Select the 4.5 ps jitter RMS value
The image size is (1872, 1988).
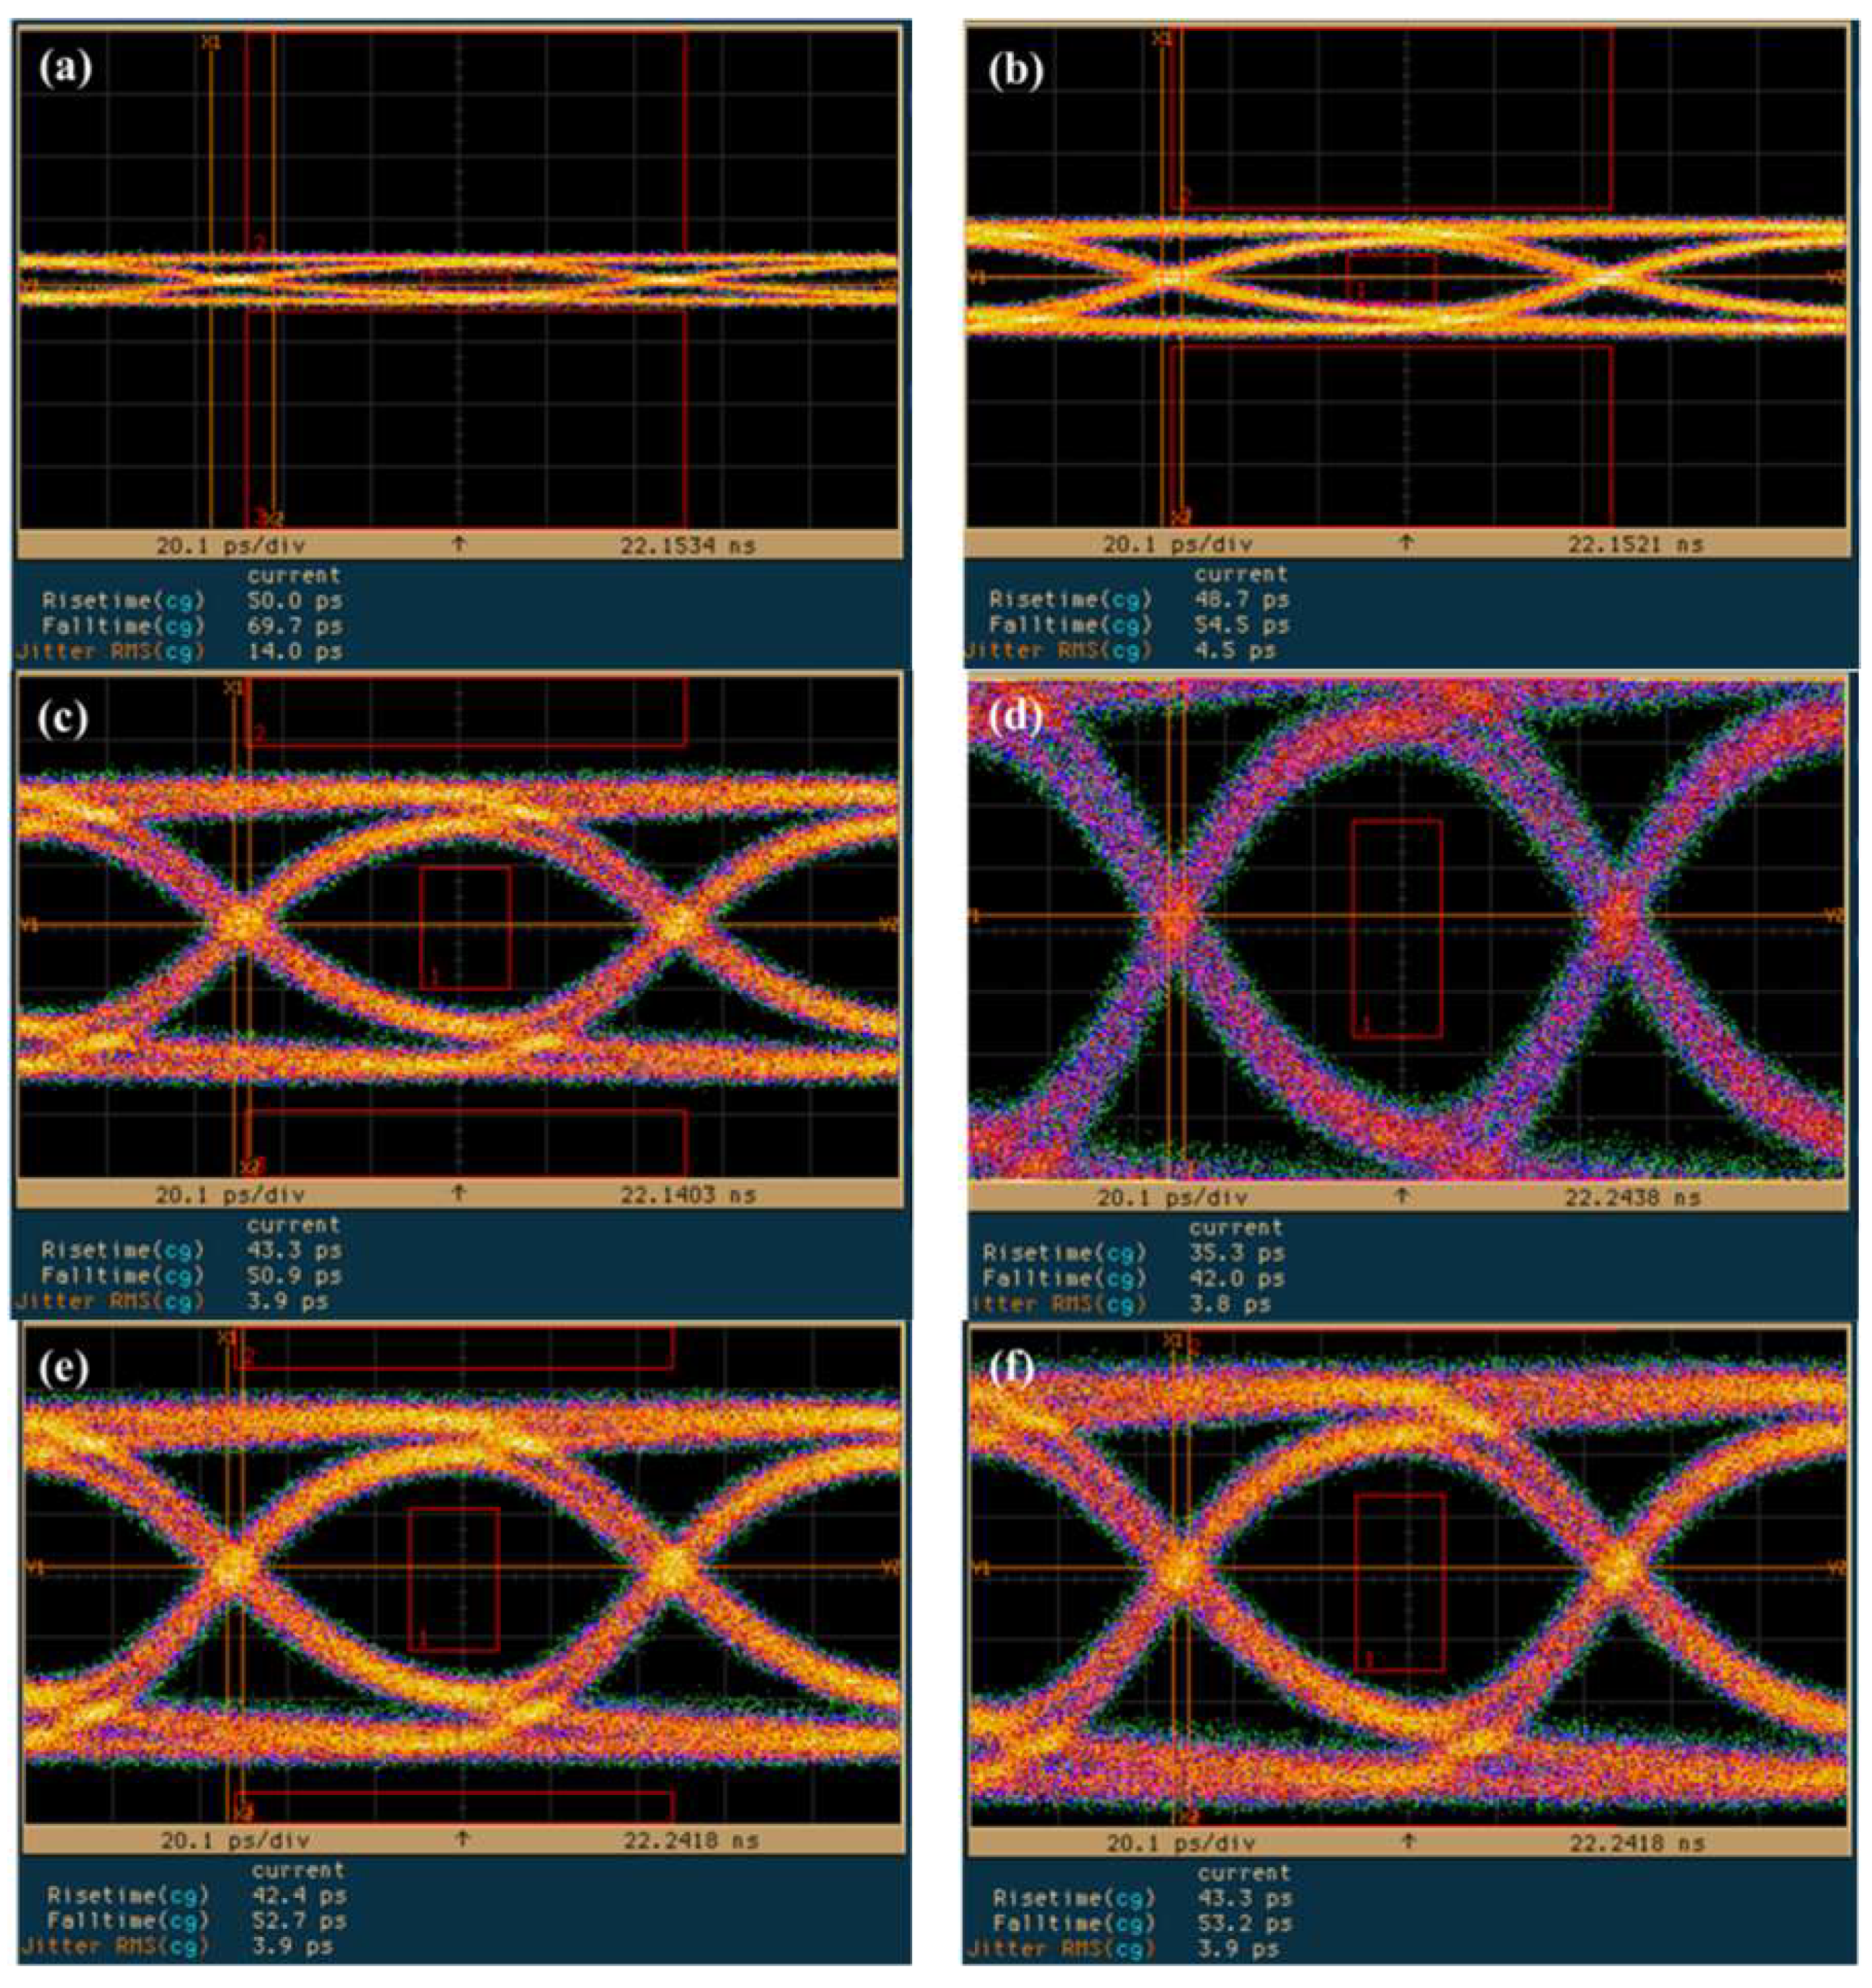pos(1235,650)
